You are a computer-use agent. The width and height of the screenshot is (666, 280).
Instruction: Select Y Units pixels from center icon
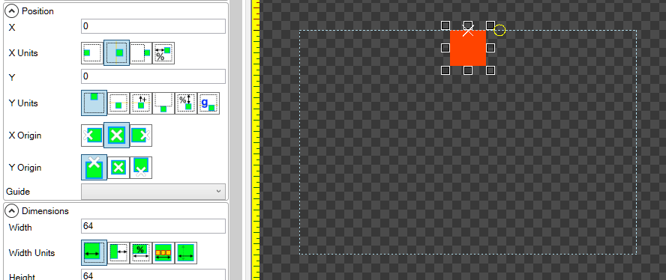pos(118,103)
